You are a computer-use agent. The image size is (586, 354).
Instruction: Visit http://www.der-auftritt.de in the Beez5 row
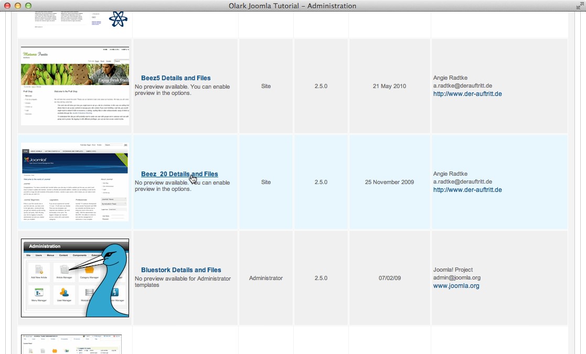(467, 93)
